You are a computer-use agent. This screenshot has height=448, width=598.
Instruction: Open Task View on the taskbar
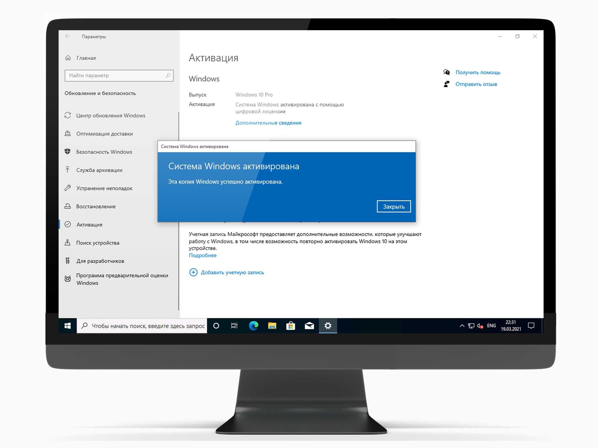click(234, 326)
